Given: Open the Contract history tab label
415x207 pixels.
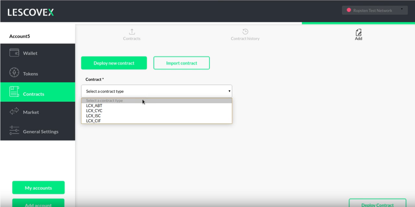Looking at the screenshot, I should (245, 39).
